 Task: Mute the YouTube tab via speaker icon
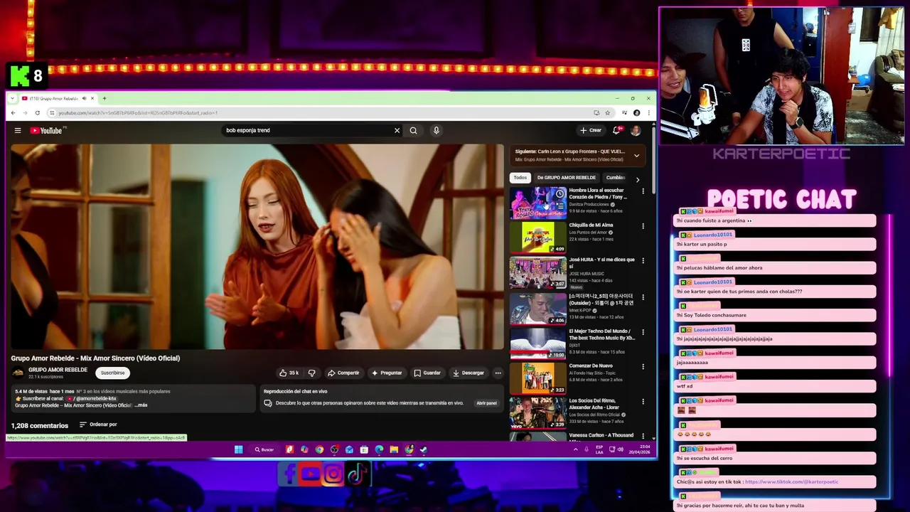click(x=84, y=98)
